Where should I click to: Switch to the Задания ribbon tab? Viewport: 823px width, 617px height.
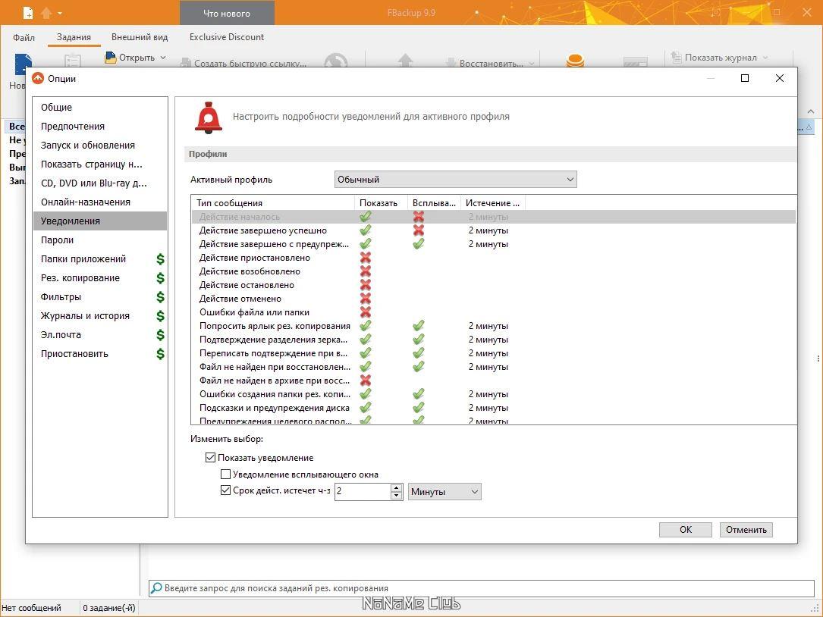click(74, 37)
